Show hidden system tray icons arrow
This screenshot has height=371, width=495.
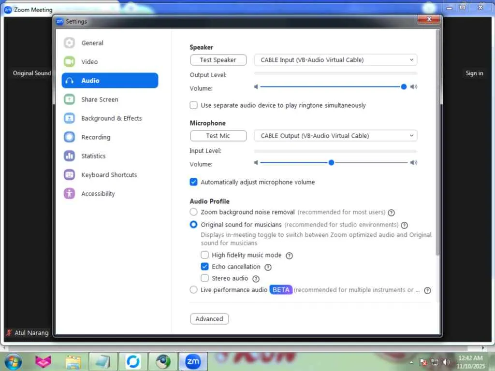click(x=411, y=362)
